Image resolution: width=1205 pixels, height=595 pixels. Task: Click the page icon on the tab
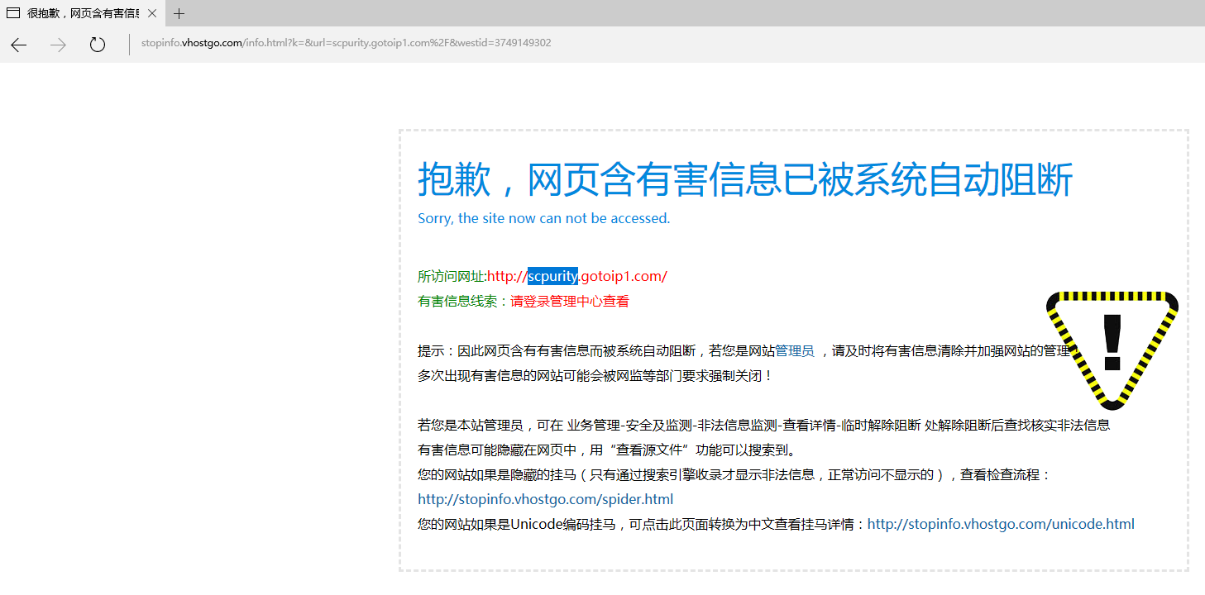(13, 13)
